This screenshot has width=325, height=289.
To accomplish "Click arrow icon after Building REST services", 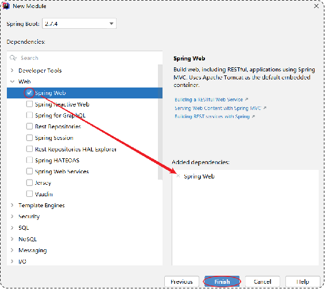I will tap(253, 116).
